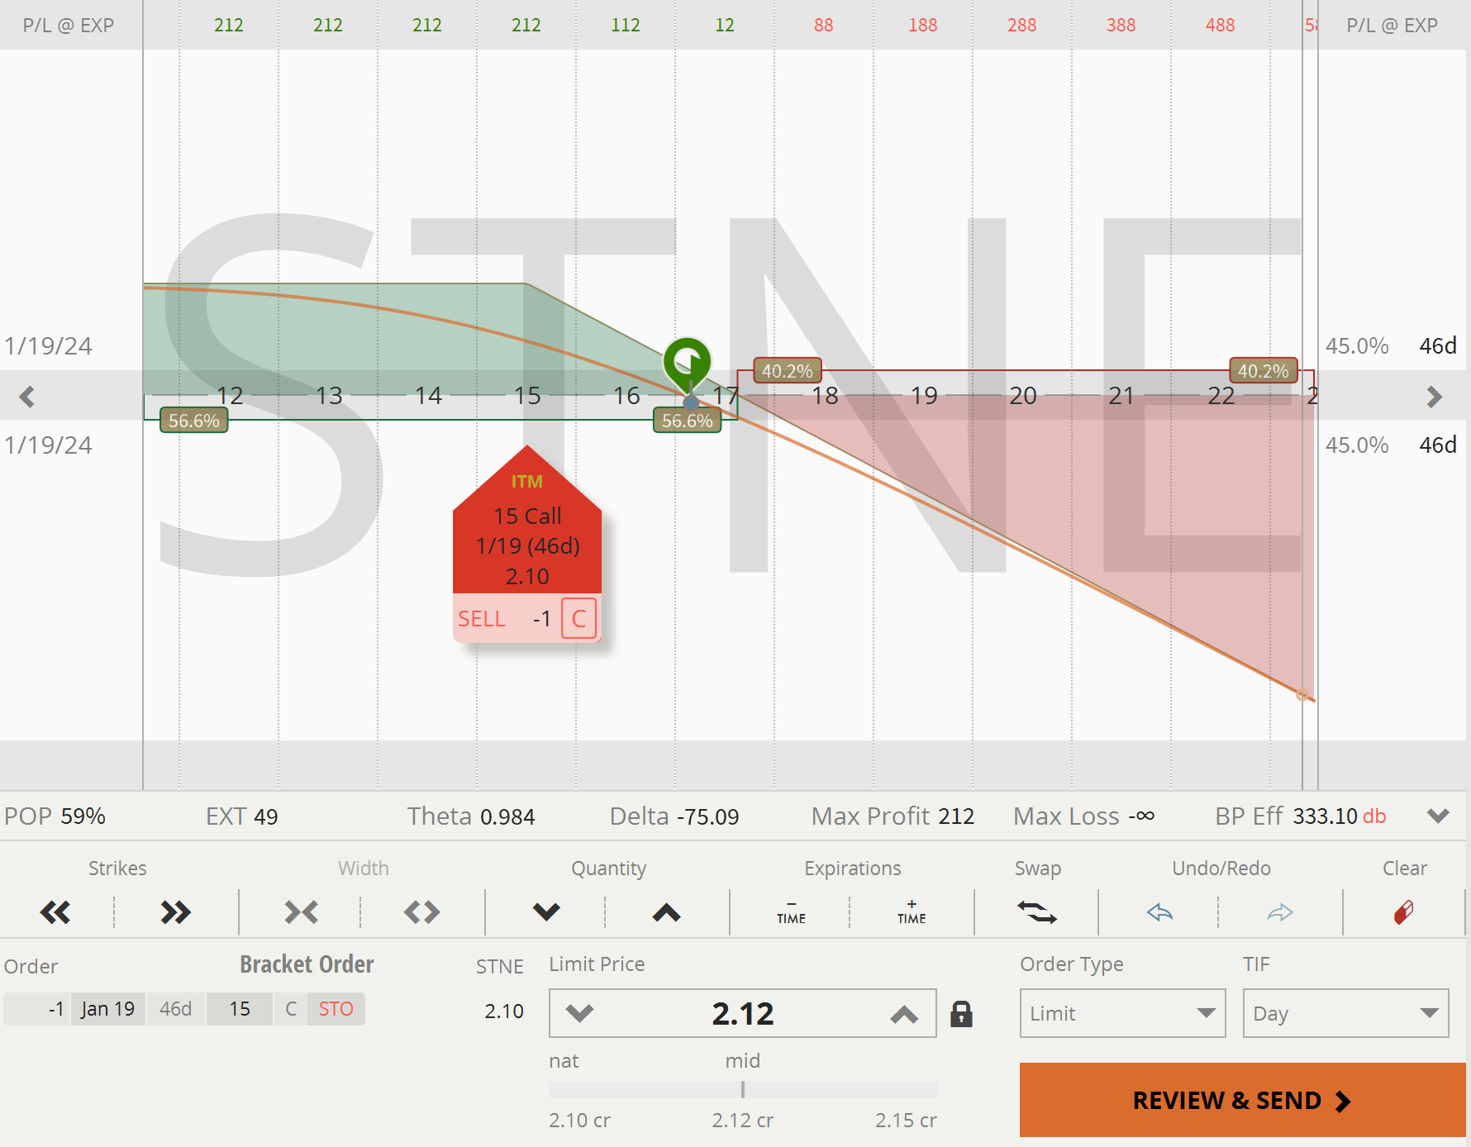Viewport: 1471px width, 1147px height.
Task: Click the green current price marker
Action: click(687, 362)
